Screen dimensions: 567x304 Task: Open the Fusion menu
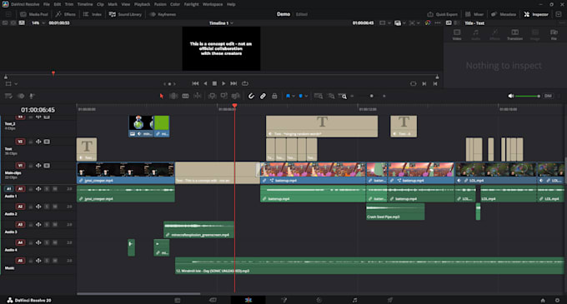tap(160, 4)
